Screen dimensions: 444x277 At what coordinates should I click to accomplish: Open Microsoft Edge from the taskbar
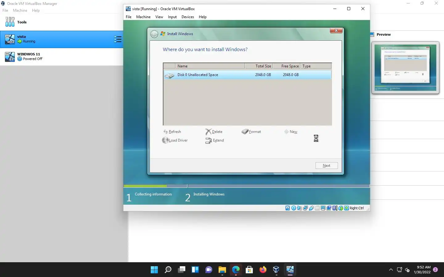click(236, 270)
